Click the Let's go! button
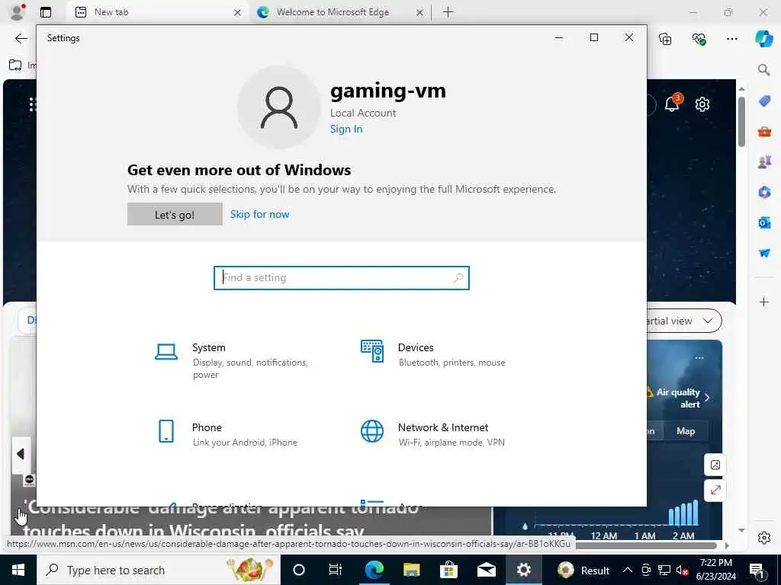The width and height of the screenshot is (781, 585). coord(175,214)
